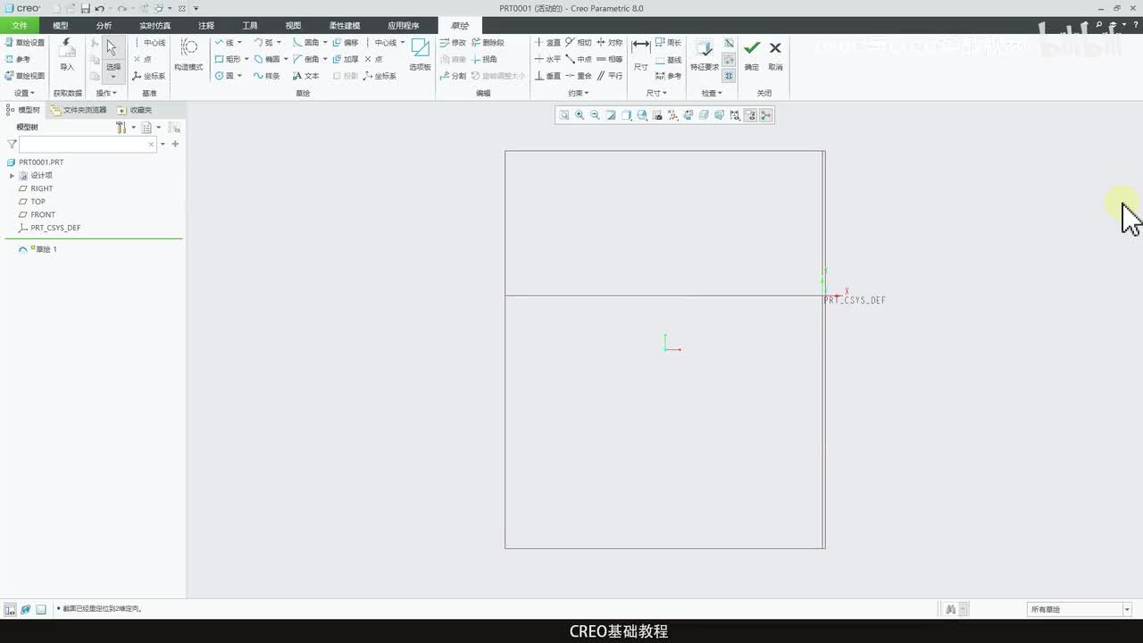Screen dimensions: 1143x643
Task: Click the 分割 (Divide) tool
Action: (x=453, y=76)
